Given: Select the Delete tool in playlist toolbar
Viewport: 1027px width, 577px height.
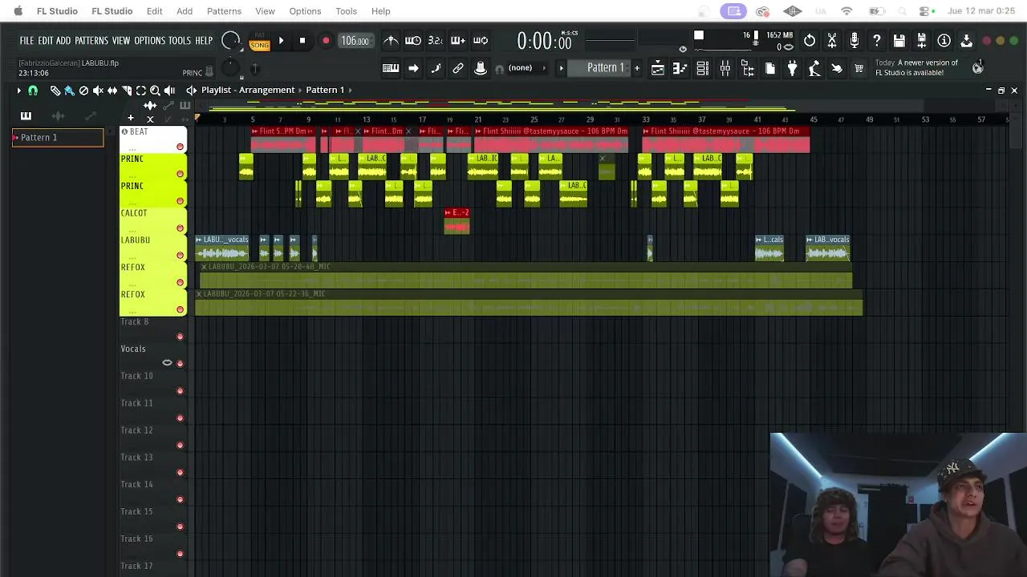Looking at the screenshot, I should [83, 91].
